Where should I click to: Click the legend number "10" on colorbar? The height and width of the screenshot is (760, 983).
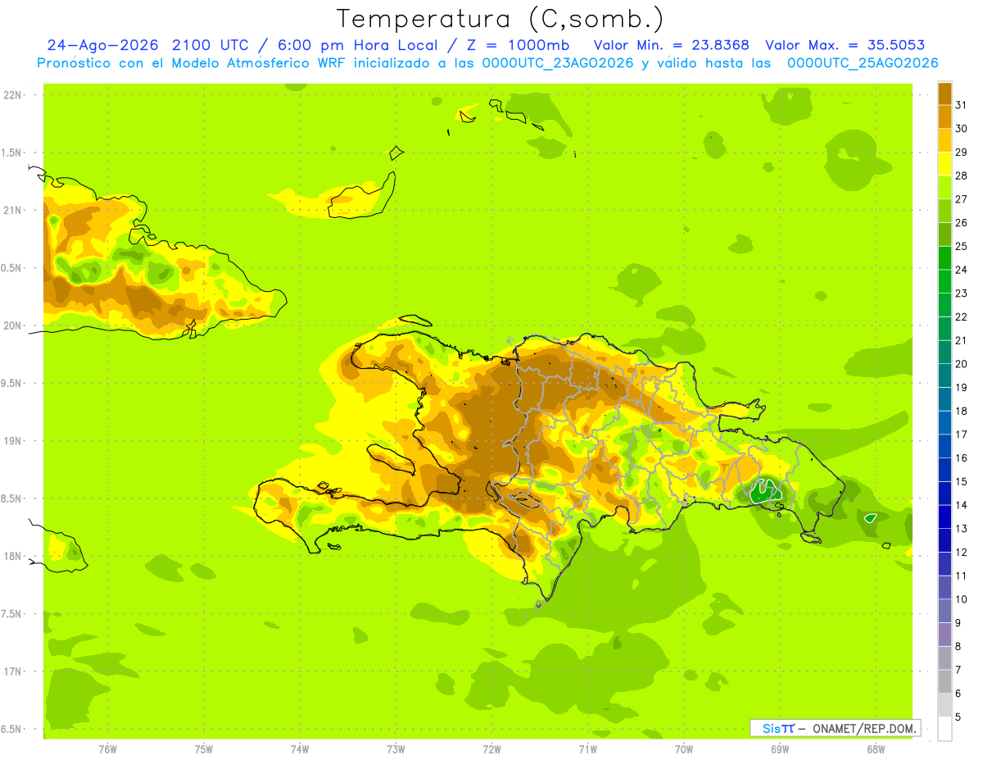click(961, 599)
